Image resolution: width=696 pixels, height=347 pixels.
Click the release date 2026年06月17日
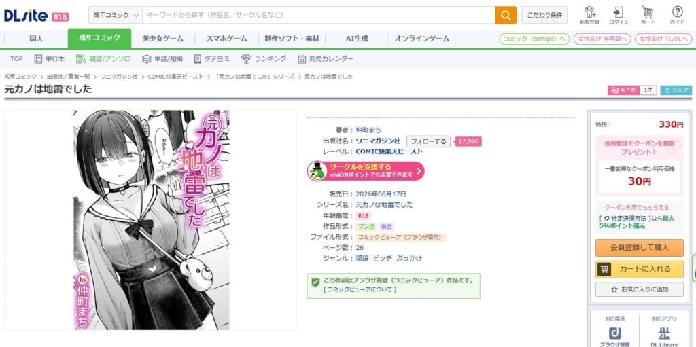(381, 194)
